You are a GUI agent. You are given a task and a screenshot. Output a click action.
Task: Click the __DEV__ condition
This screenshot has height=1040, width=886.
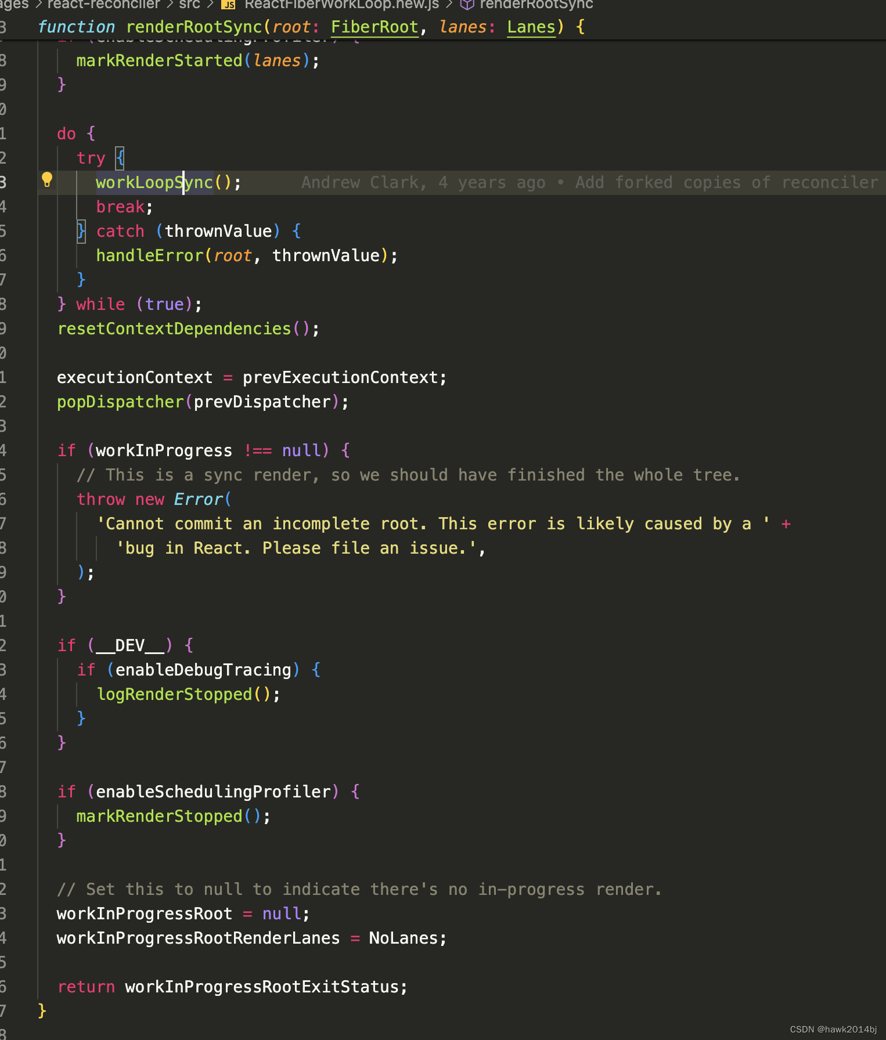pyautogui.click(x=130, y=645)
